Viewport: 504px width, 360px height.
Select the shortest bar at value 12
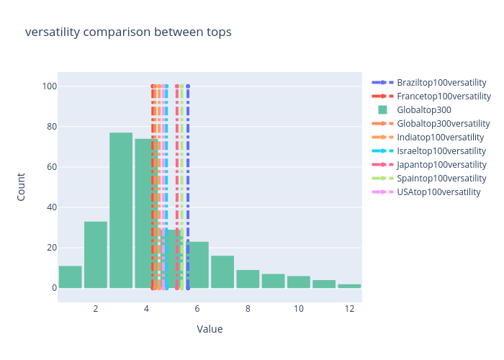pyautogui.click(x=349, y=286)
